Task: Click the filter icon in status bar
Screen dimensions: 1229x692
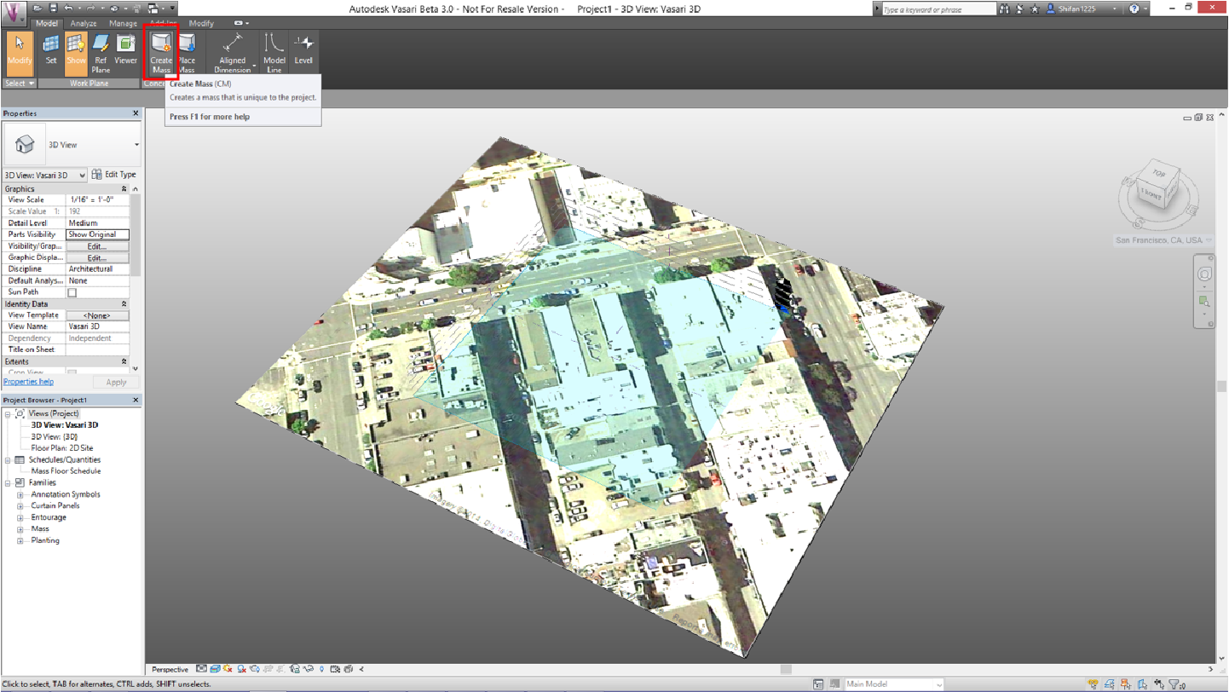Action: (1175, 683)
